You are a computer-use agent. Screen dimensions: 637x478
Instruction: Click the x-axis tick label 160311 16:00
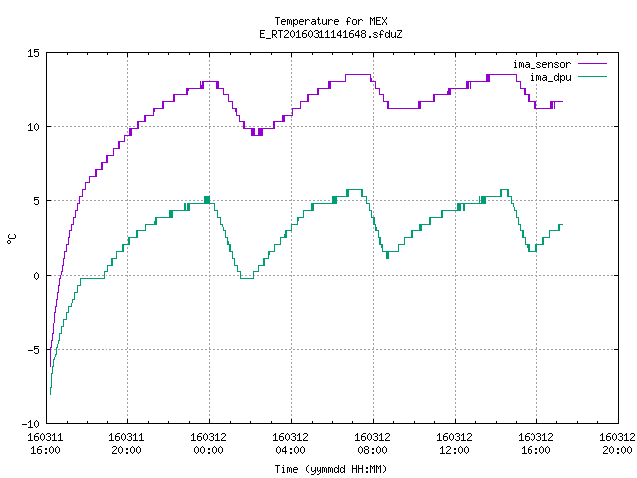45,443
